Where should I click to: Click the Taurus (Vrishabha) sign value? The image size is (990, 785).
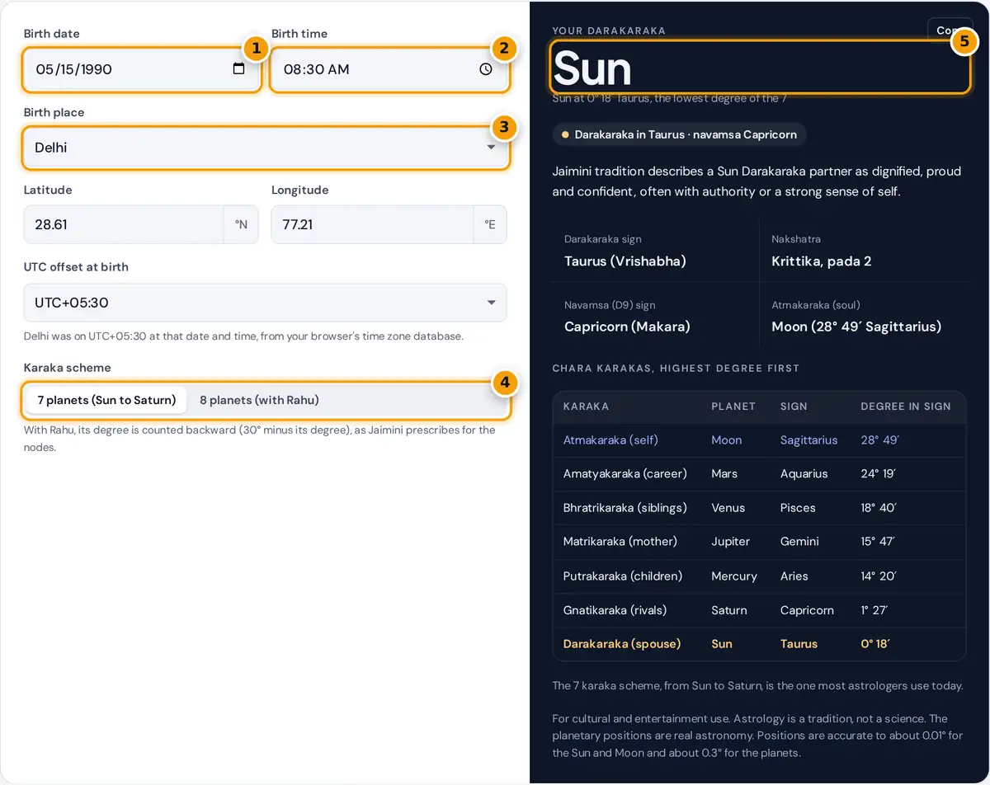pos(625,261)
